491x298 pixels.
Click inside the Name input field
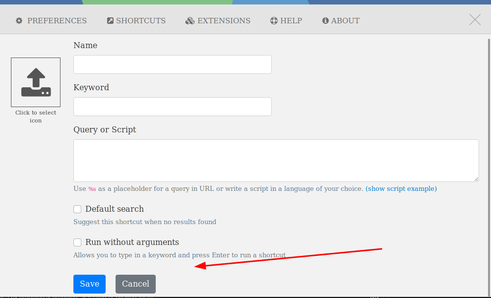[x=172, y=64]
